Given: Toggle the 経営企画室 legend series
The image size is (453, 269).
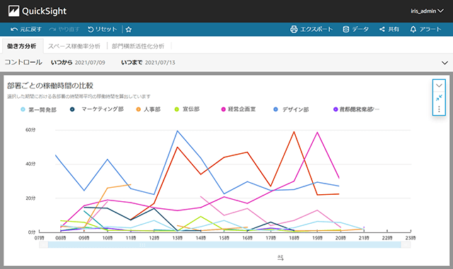Looking at the screenshot, I should pyautogui.click(x=239, y=109).
